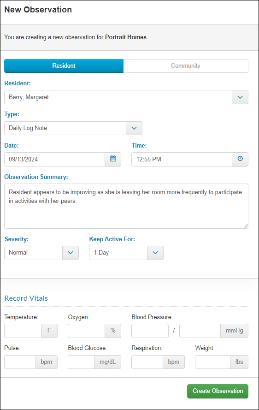Click the Respiration bpm input field

147,362
